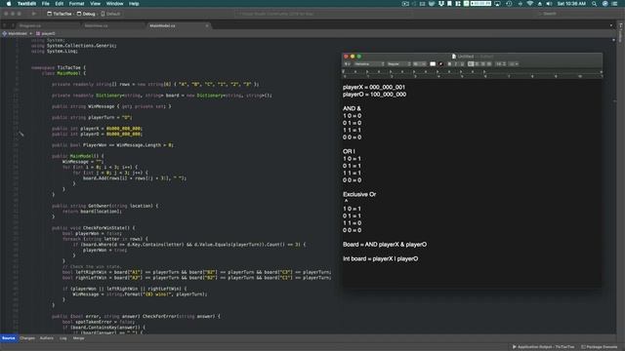625x351 pixels.
Task: Switch to Source view at bottom
Action: pyautogui.click(x=9, y=338)
